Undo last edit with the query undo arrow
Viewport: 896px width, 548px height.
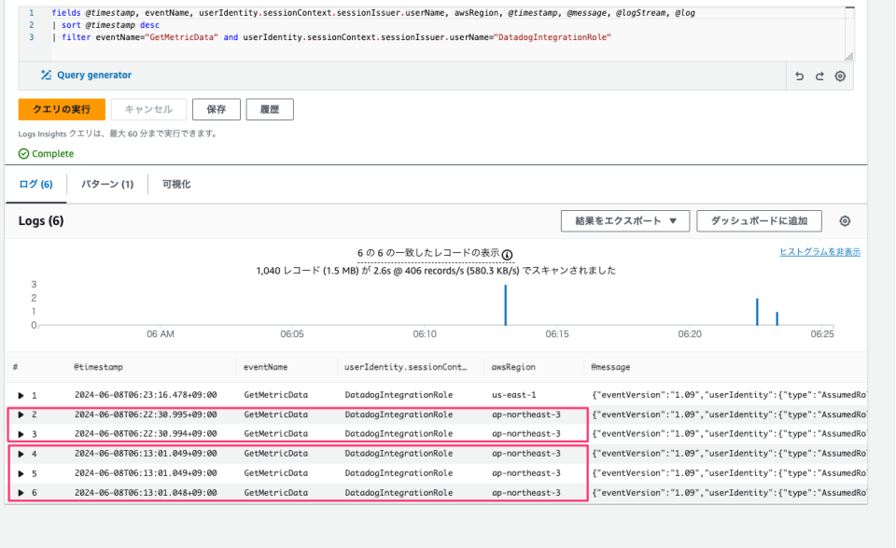point(798,76)
